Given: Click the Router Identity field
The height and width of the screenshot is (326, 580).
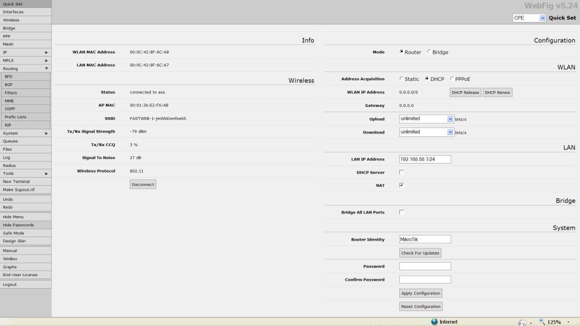Looking at the screenshot, I should (425, 239).
